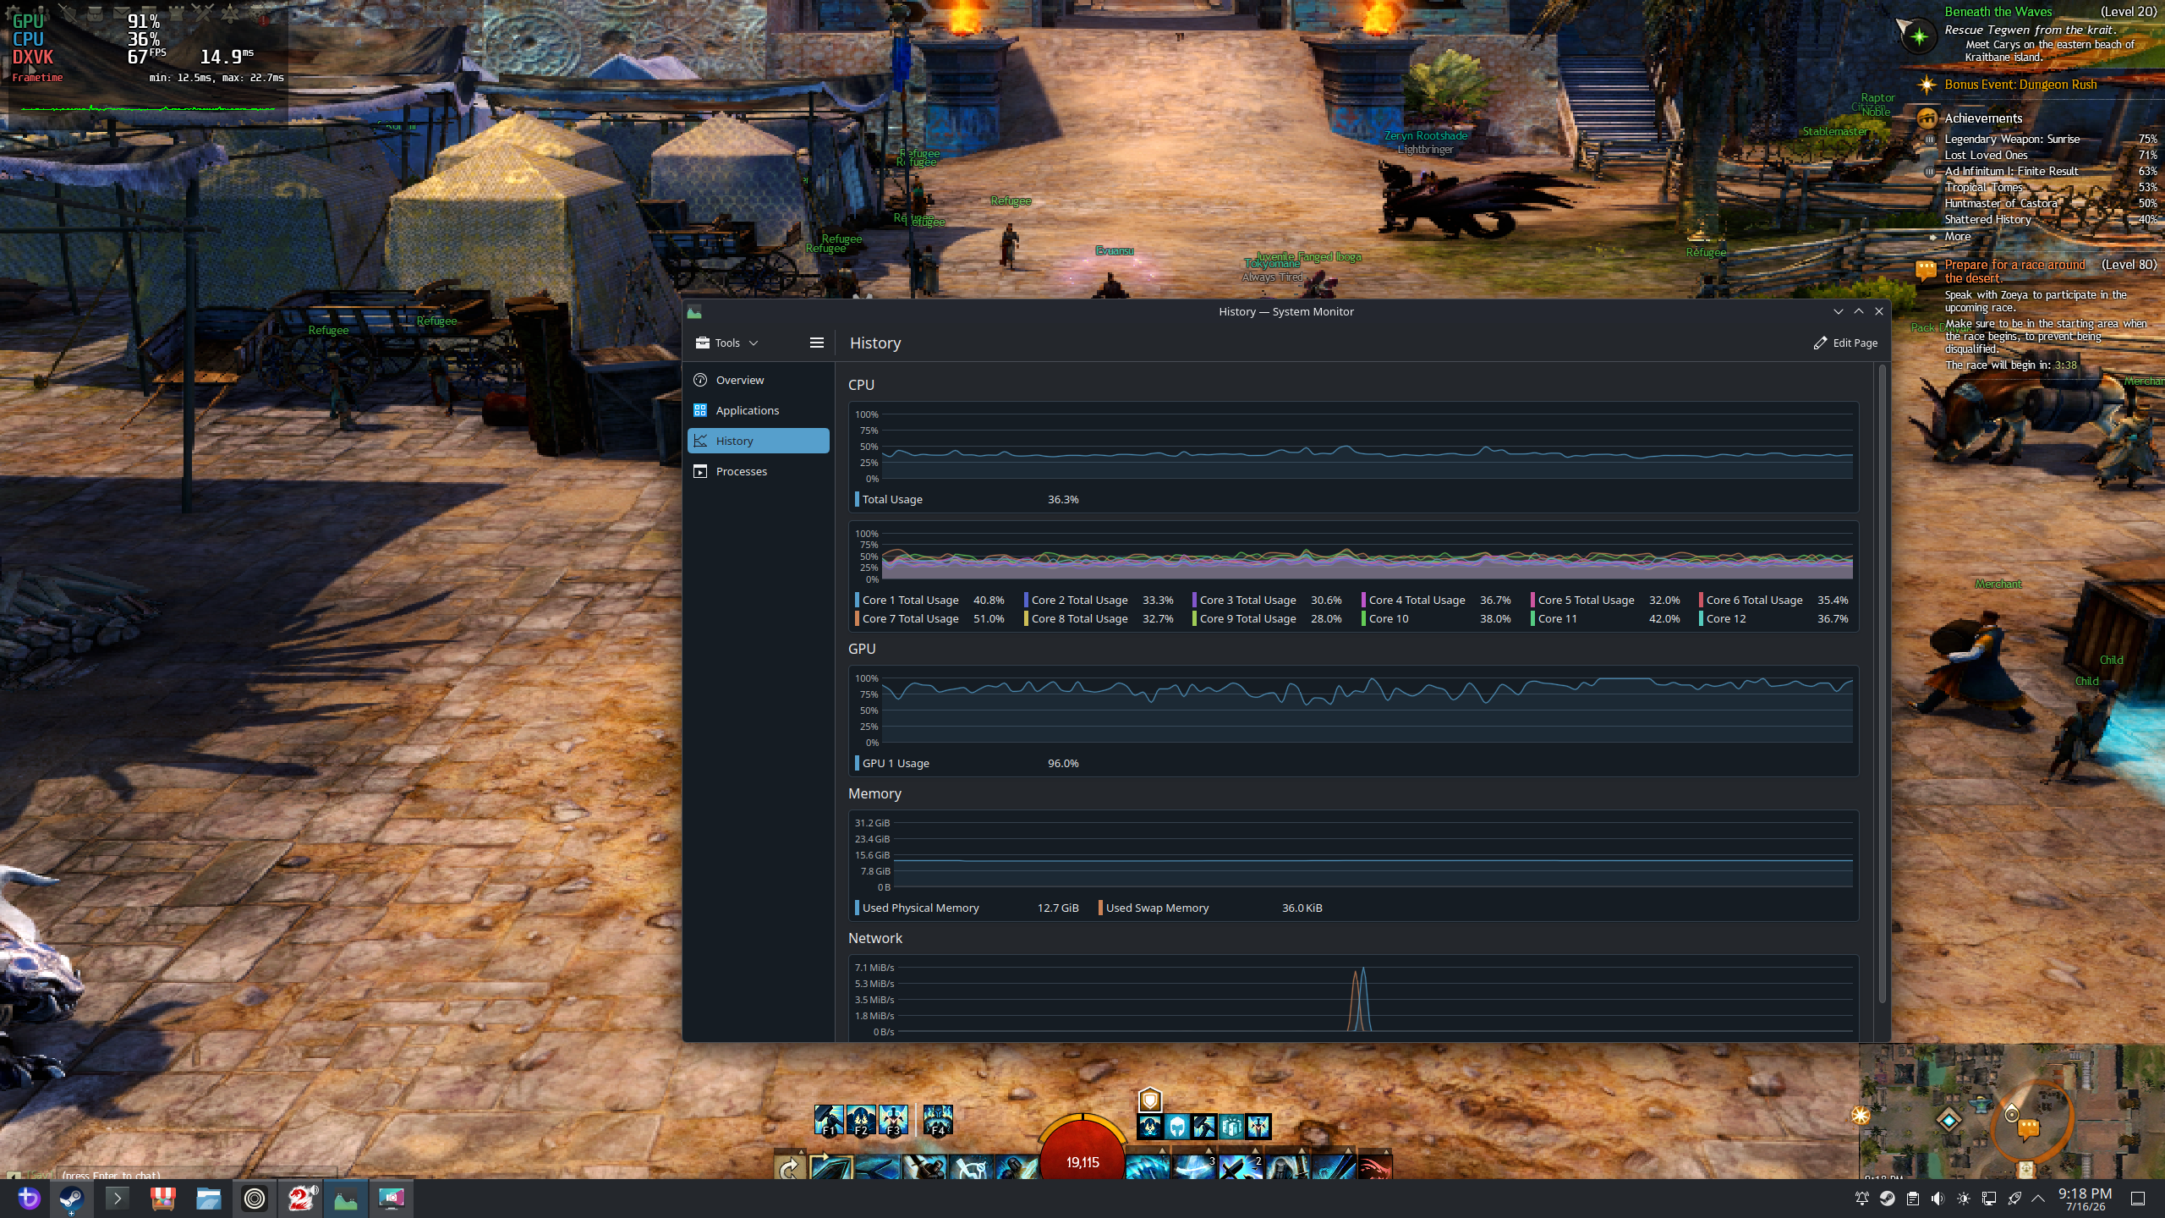Image resolution: width=2165 pixels, height=1218 pixels.
Task: Click Bonus Event: Dungeon Rush
Action: tap(2020, 85)
